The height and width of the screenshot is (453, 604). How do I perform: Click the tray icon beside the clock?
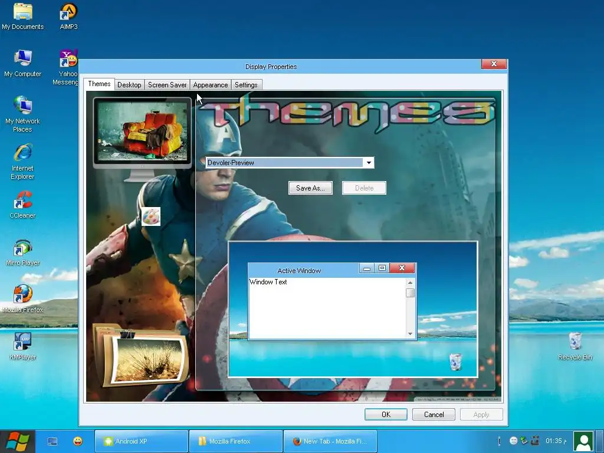[x=534, y=440]
